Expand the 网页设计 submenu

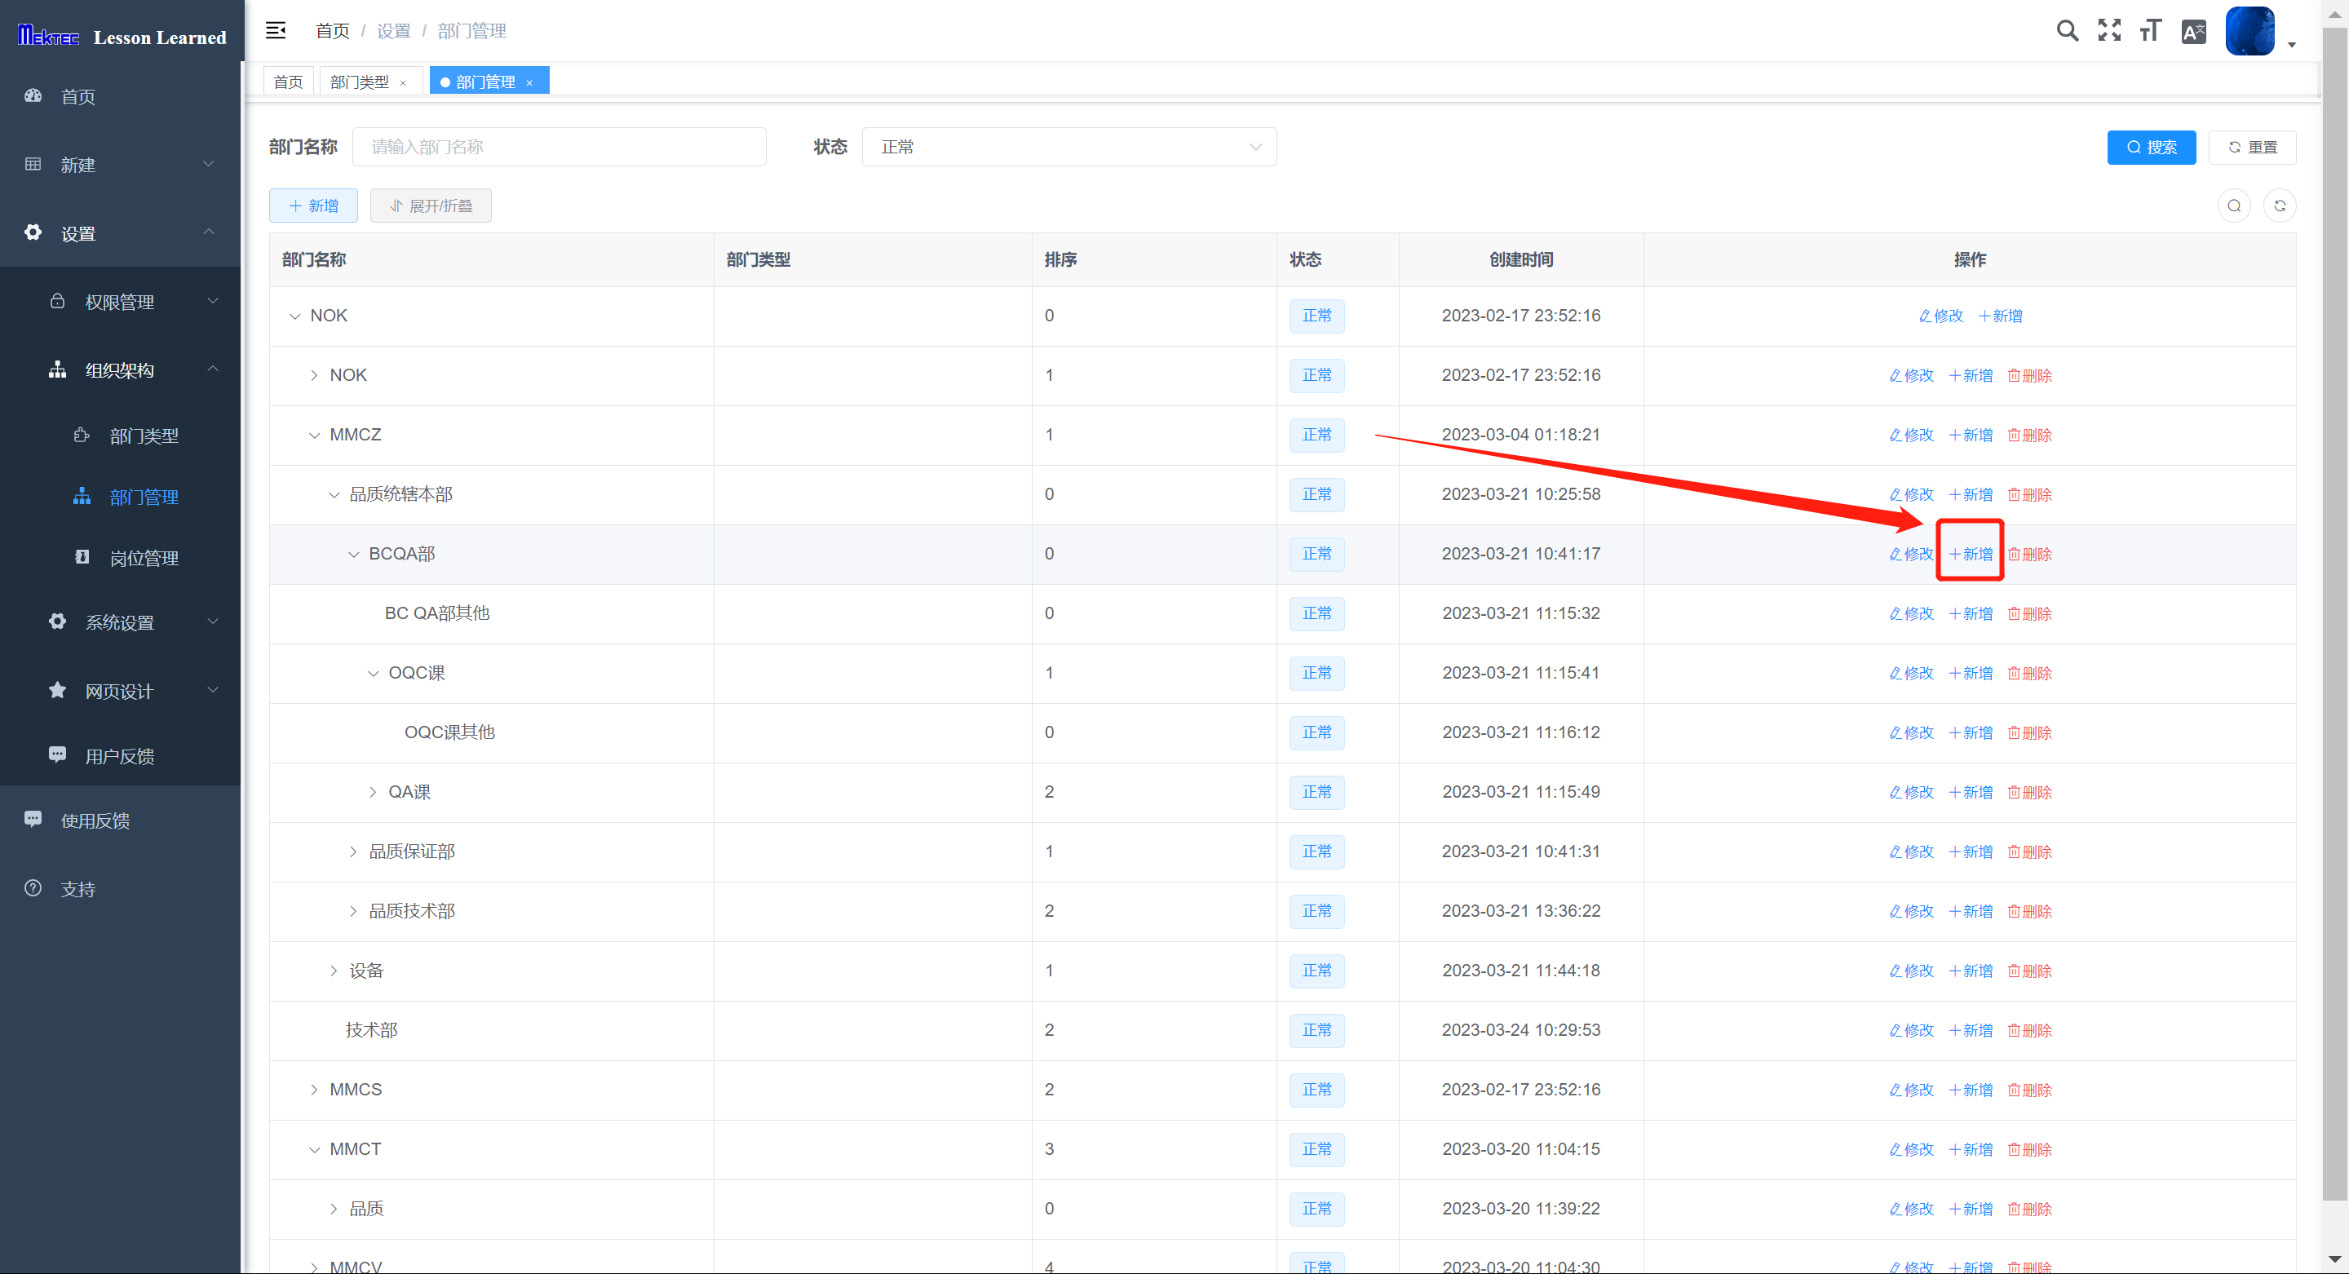[121, 690]
